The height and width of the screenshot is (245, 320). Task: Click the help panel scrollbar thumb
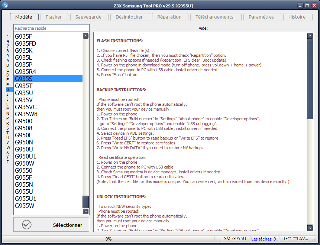pyautogui.click(x=310, y=79)
